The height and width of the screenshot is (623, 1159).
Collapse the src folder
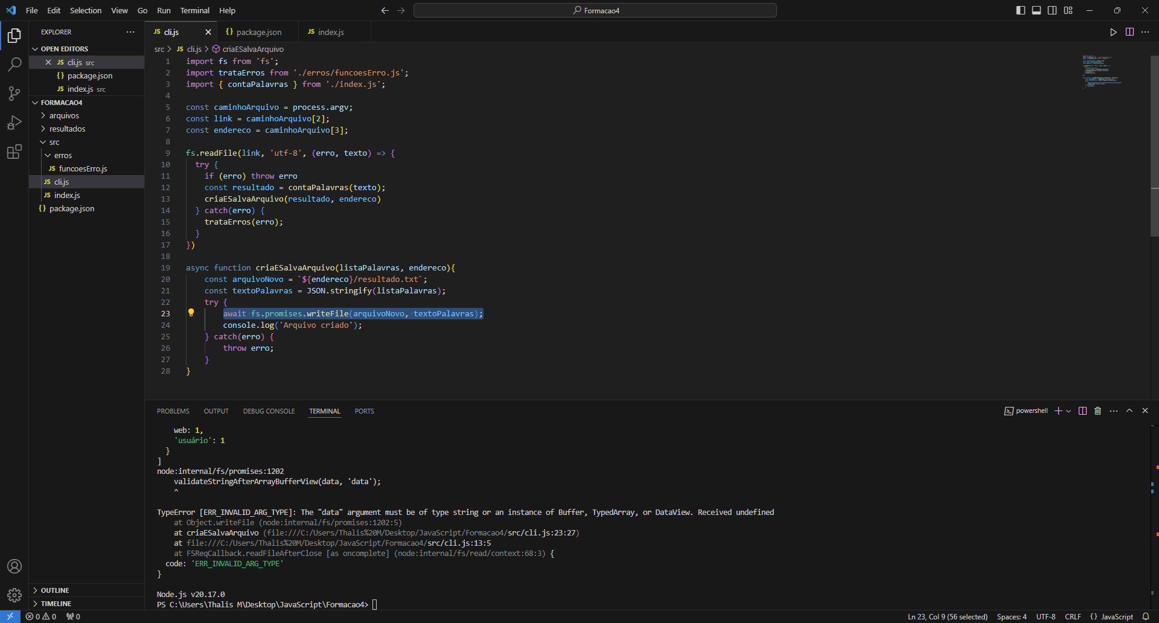pos(54,142)
